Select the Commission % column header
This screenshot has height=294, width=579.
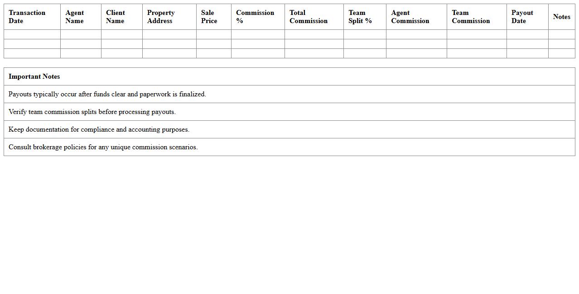[x=255, y=17]
